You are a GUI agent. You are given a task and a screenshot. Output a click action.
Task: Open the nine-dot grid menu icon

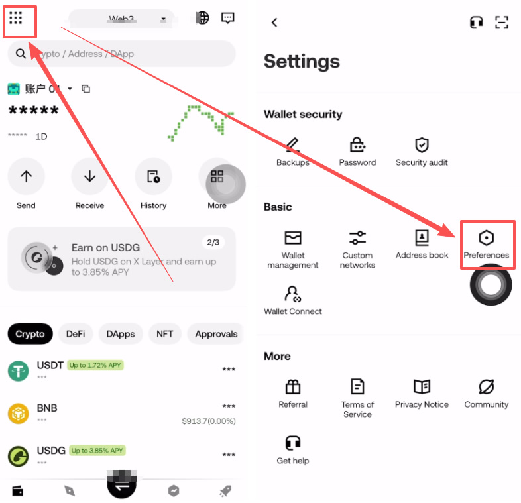coord(16,18)
